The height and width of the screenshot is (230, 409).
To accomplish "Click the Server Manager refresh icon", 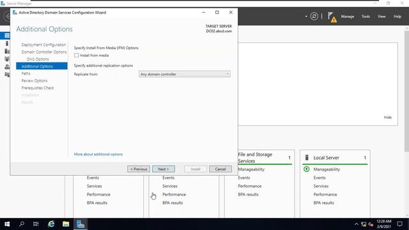I will coord(314,17).
